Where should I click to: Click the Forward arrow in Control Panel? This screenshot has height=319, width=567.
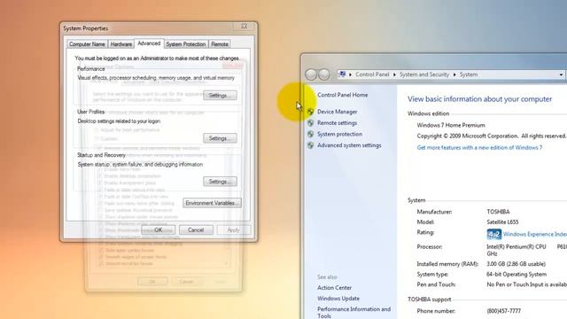coord(324,74)
